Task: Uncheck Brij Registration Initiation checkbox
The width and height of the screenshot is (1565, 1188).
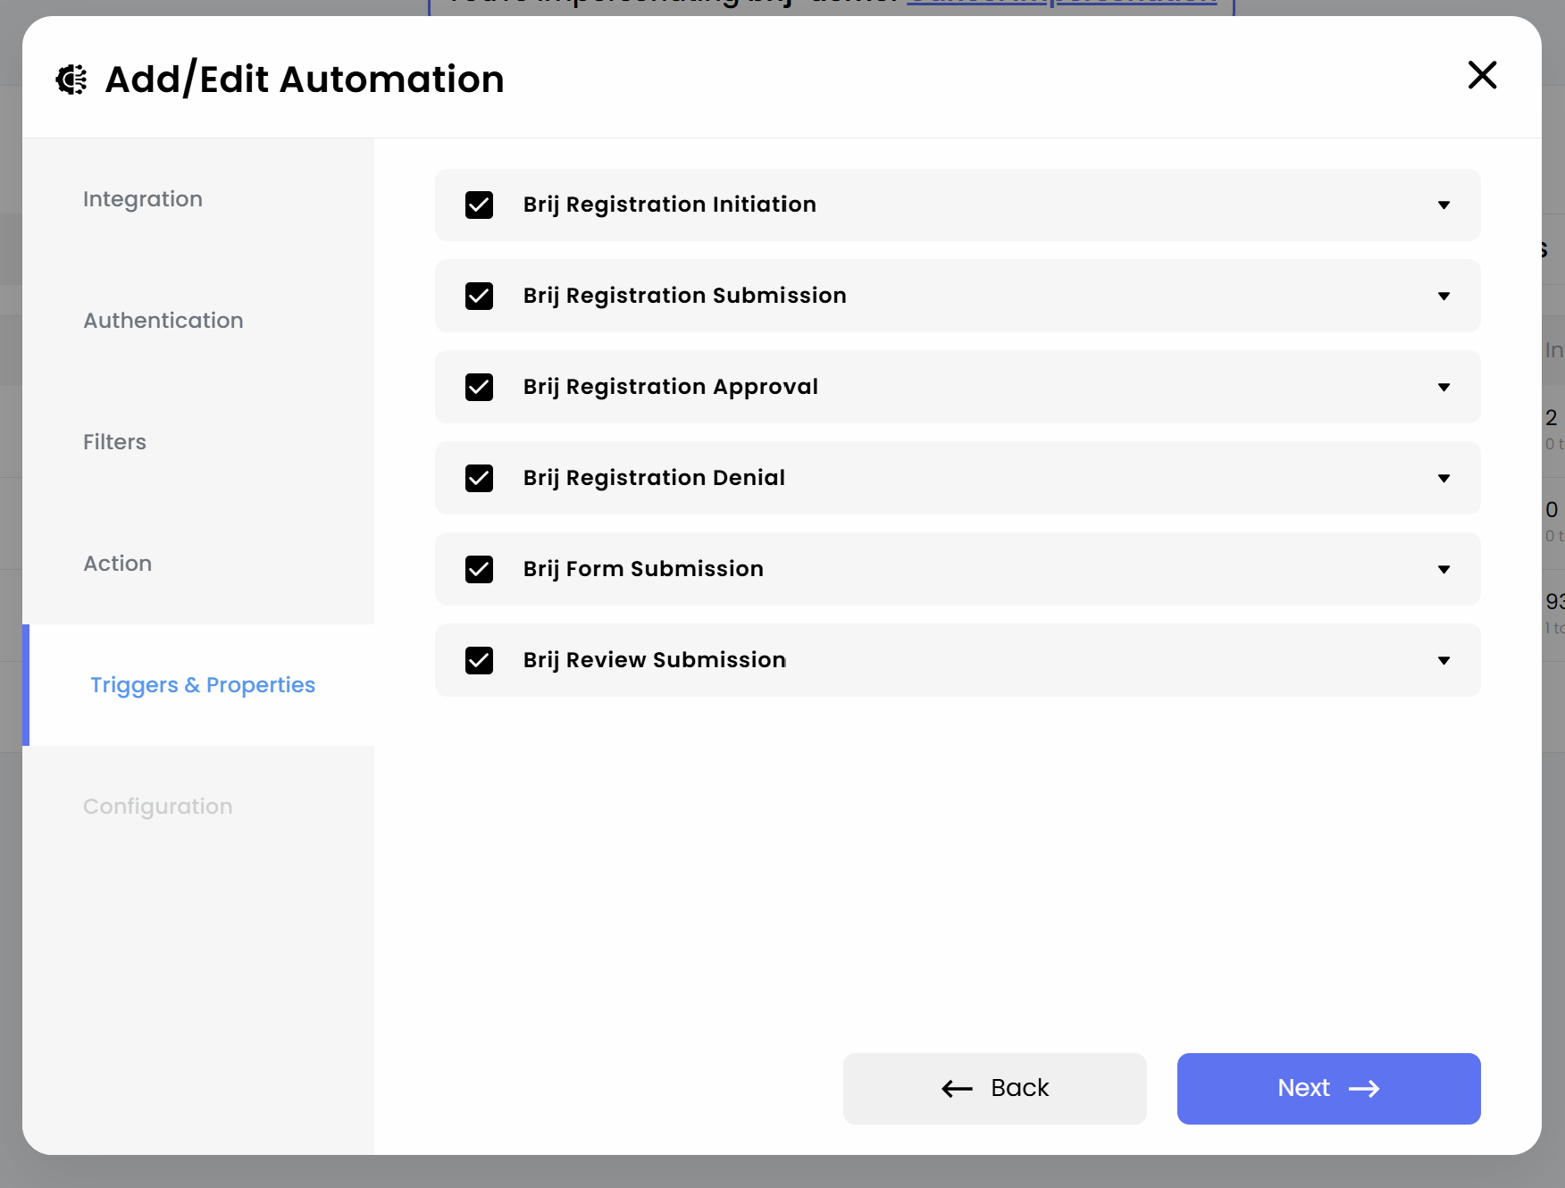Action: (480, 205)
